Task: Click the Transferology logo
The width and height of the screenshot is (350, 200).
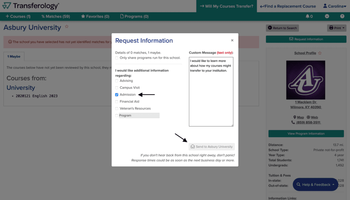Action: pos(31,6)
